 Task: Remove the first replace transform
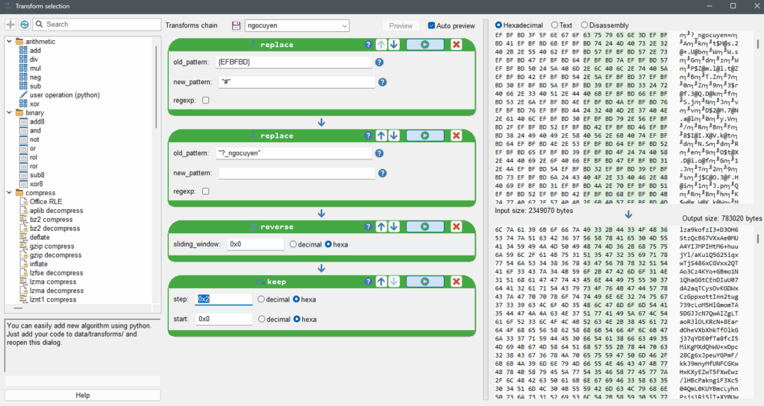[456, 45]
